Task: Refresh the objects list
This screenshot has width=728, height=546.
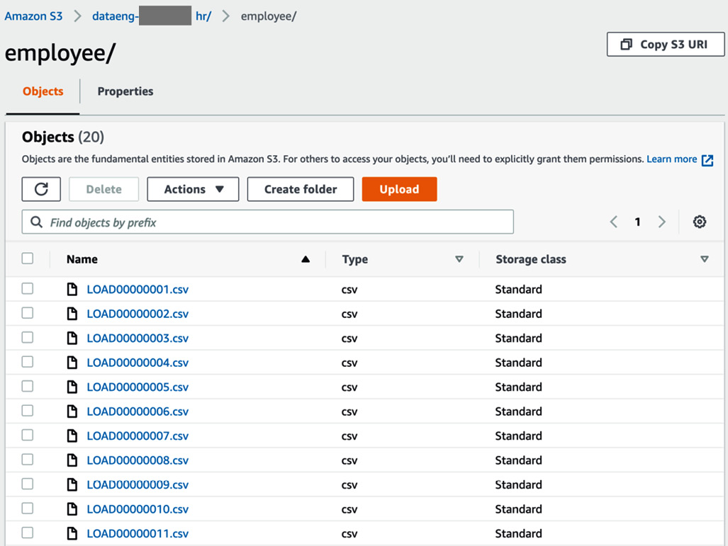Action: pyautogui.click(x=40, y=189)
